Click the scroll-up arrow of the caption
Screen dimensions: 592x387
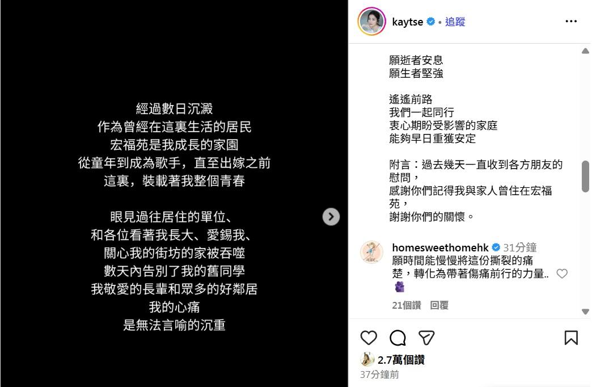(585, 51)
